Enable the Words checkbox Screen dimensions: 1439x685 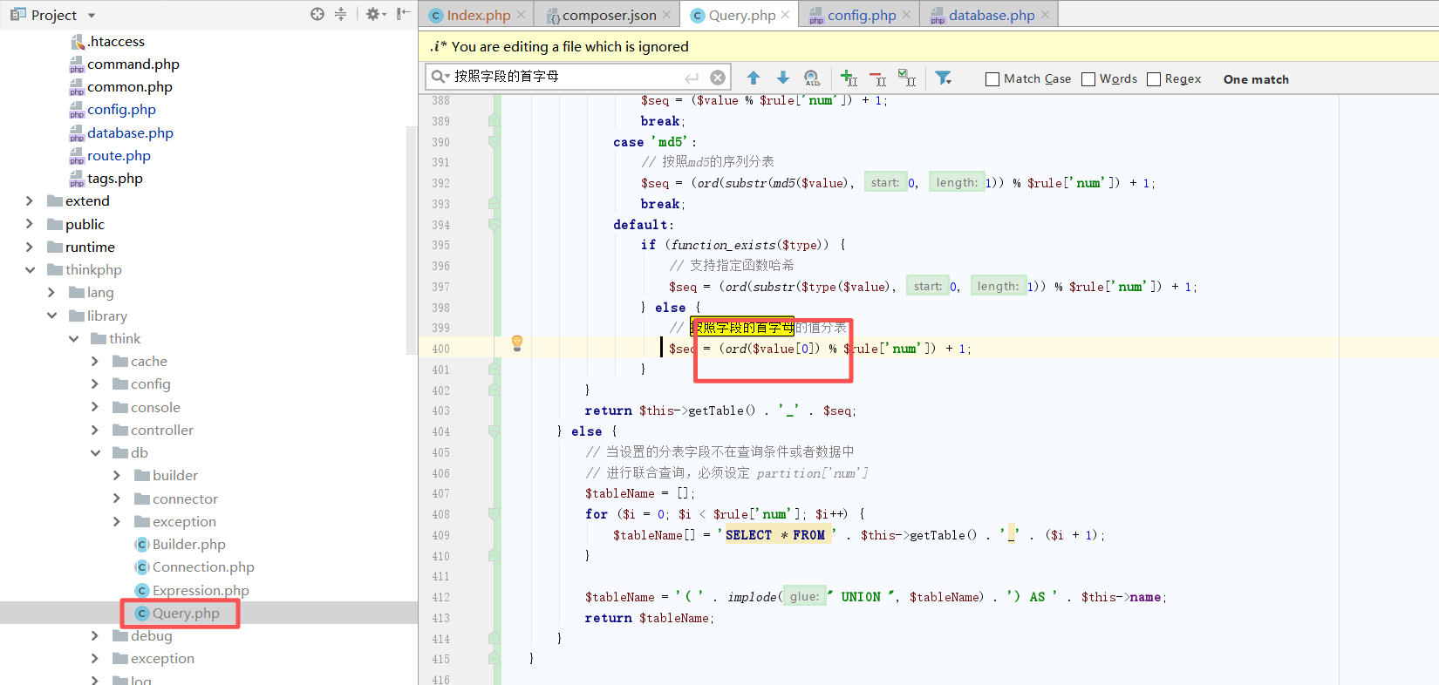1088,79
